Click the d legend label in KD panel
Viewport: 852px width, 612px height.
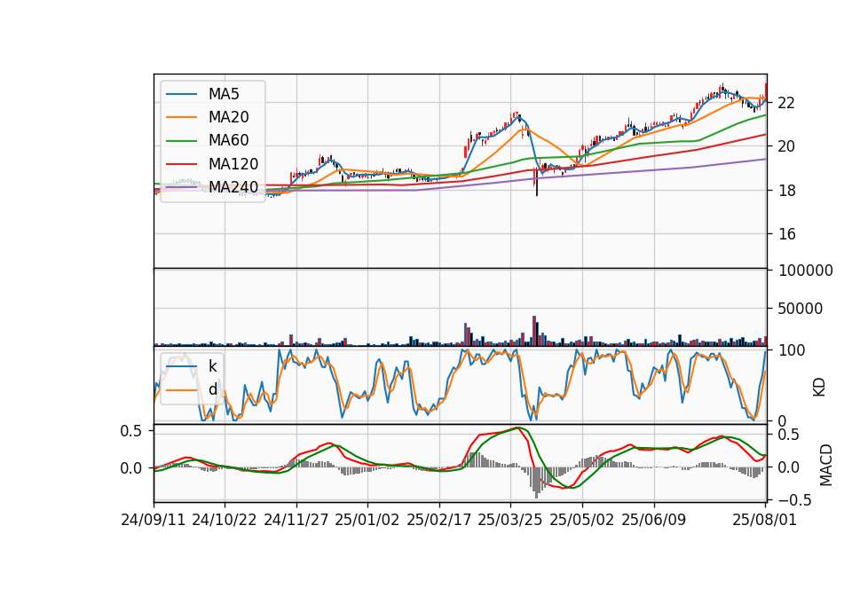click(x=212, y=390)
